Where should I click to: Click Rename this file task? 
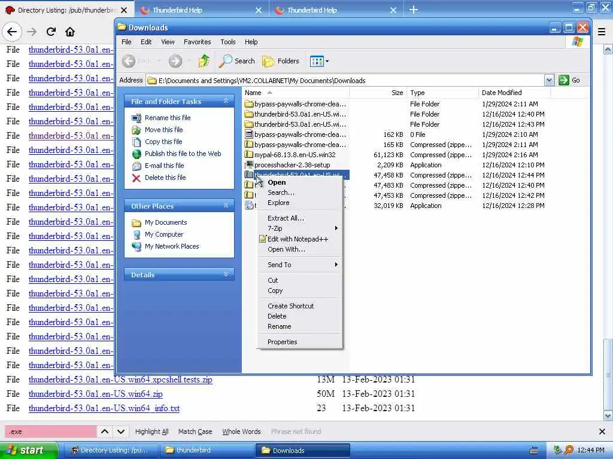click(168, 118)
